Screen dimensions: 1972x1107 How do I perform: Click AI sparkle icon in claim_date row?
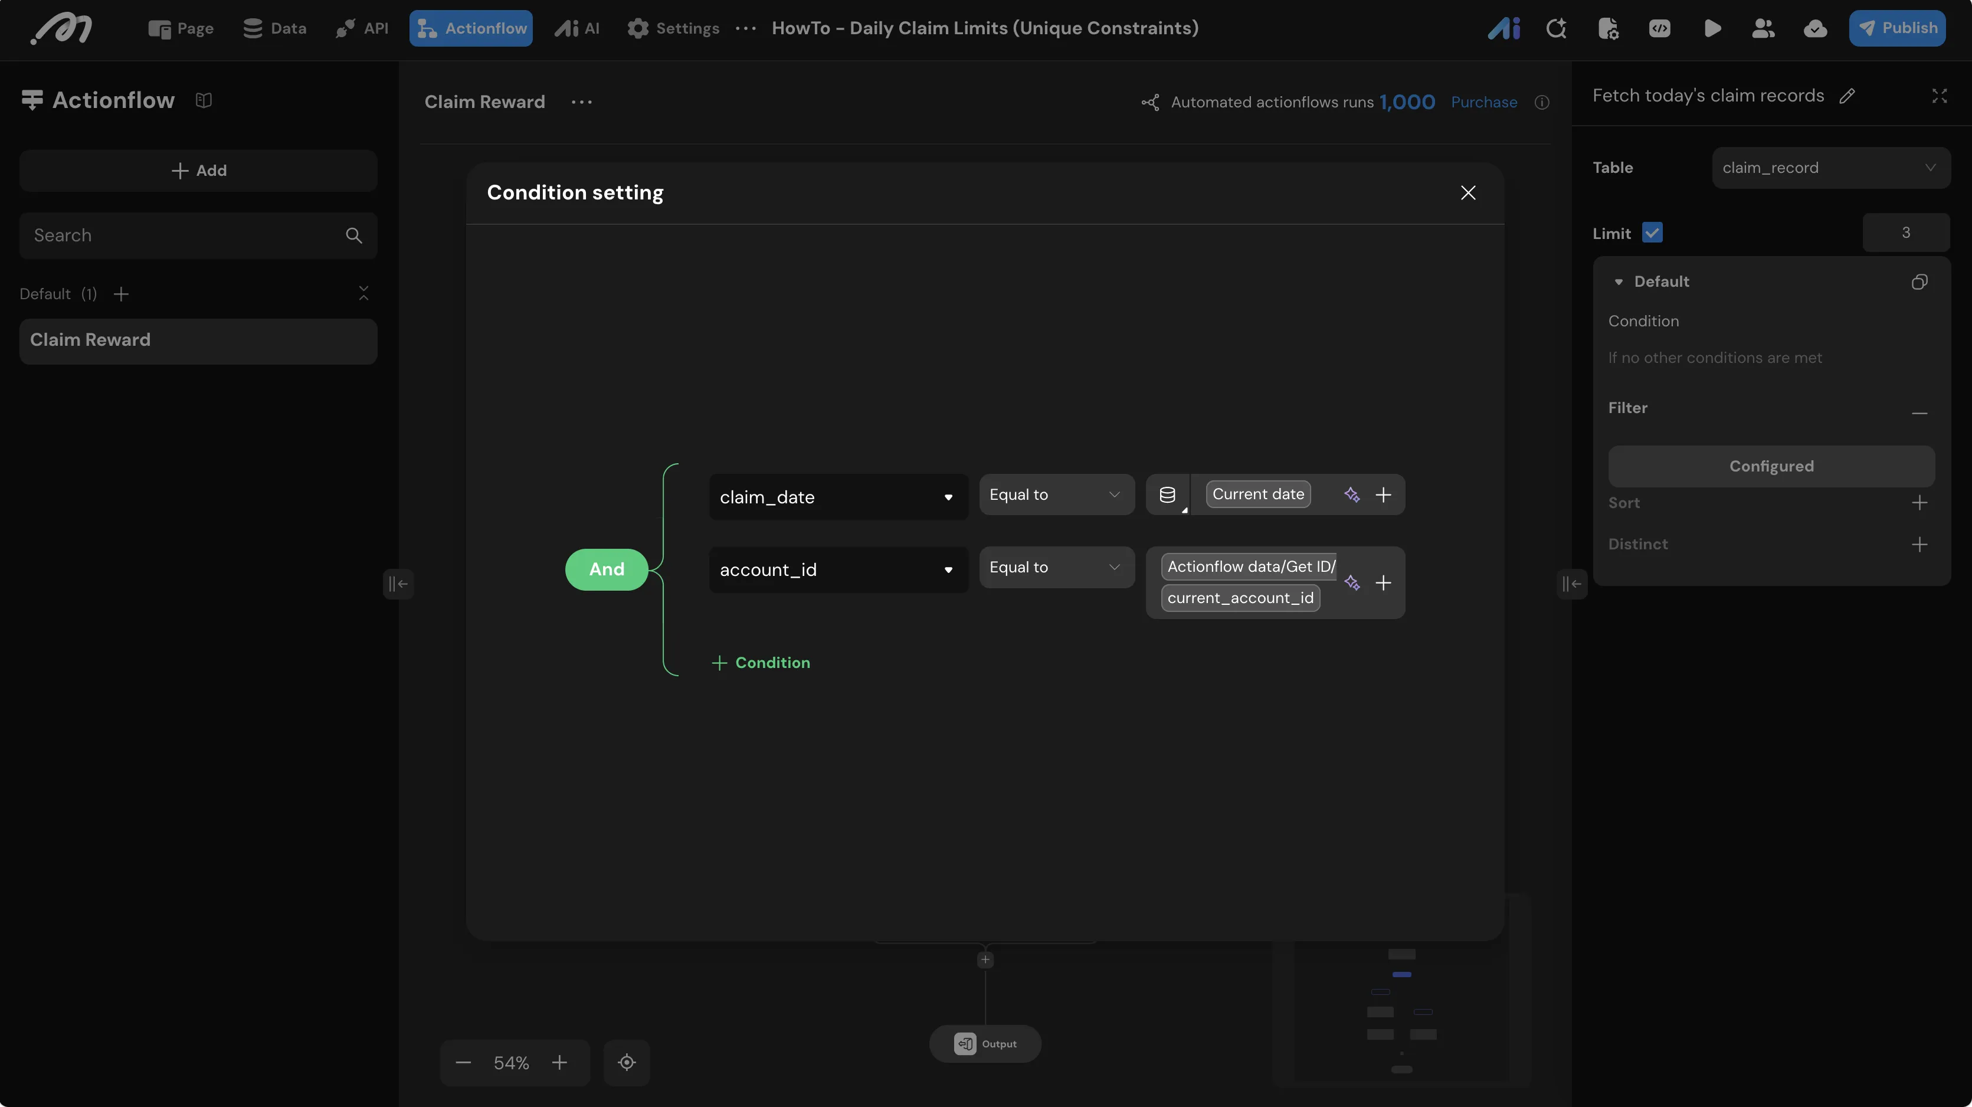click(1352, 494)
